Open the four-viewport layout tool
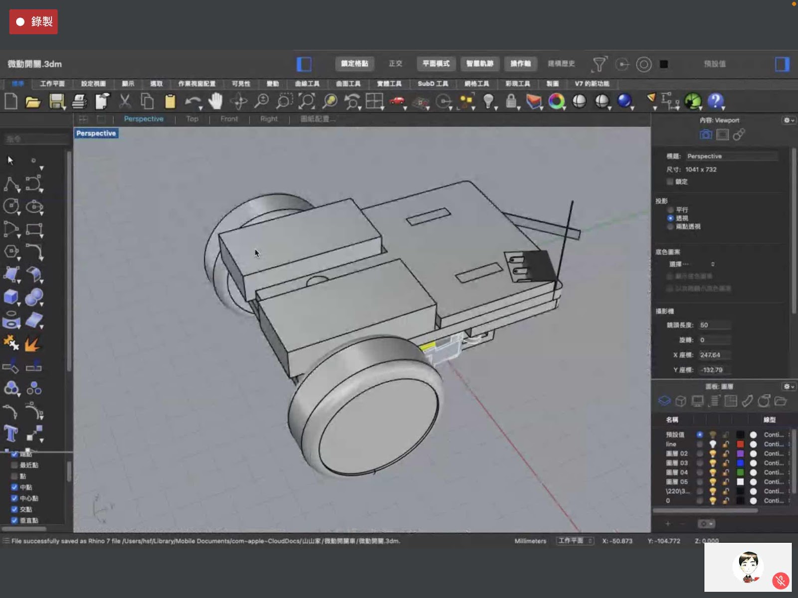798x598 pixels. 374,102
